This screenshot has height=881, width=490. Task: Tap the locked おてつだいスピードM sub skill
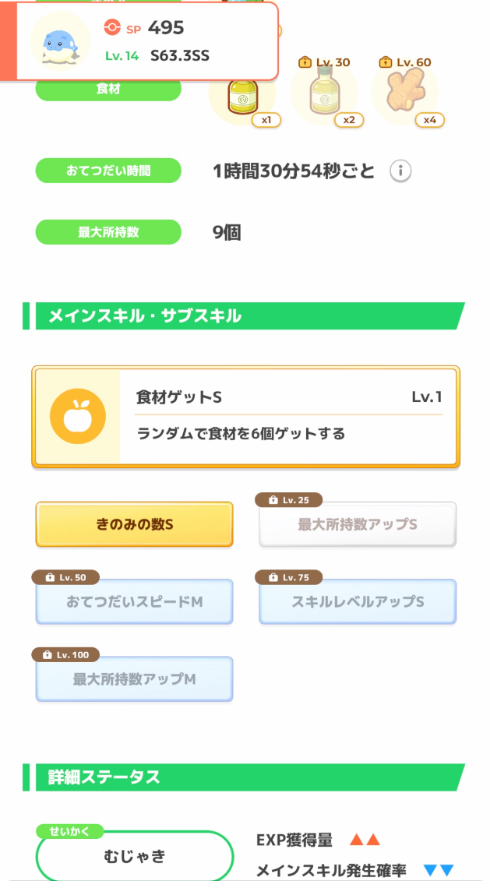[134, 601]
